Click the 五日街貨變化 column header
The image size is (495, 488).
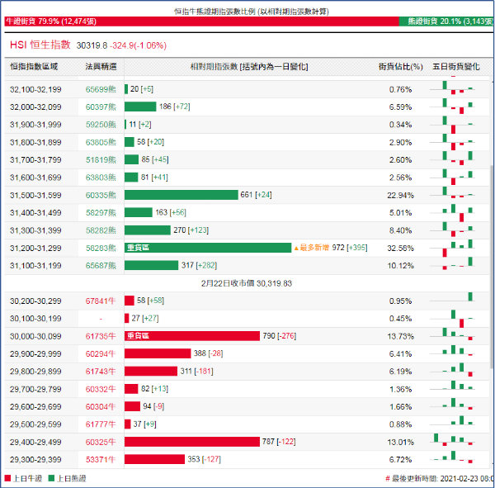pos(456,67)
